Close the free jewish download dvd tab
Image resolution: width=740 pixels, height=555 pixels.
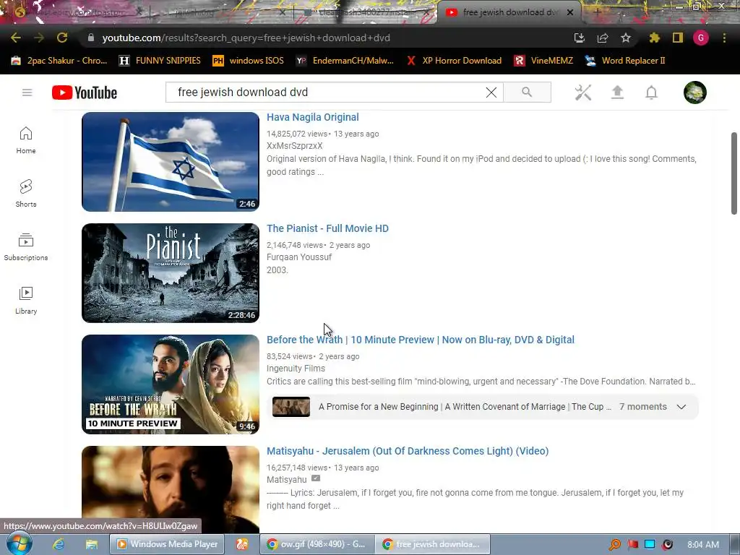[570, 13]
